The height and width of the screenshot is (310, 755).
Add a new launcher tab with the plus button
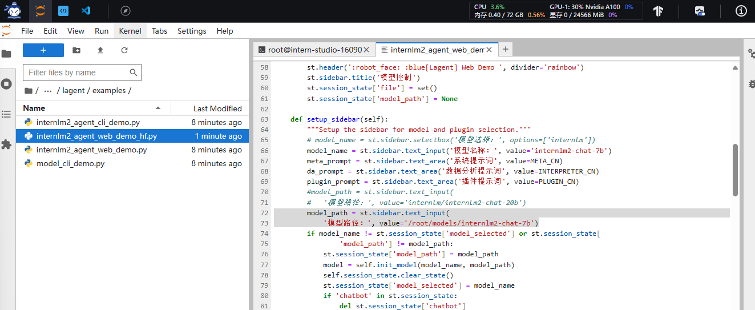(x=506, y=50)
